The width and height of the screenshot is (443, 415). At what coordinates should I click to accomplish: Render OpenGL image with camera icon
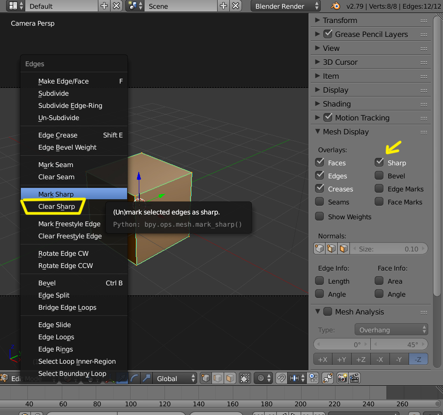(x=342, y=378)
